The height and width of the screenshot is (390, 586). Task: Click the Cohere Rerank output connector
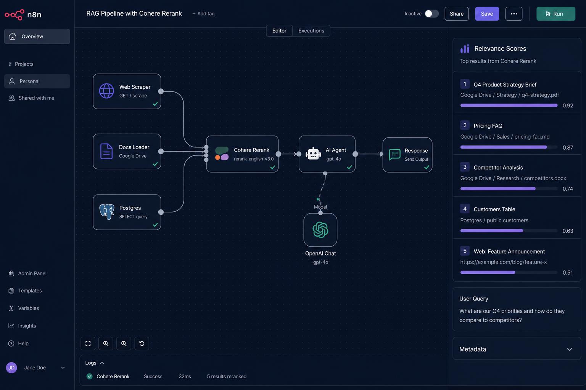279,154
